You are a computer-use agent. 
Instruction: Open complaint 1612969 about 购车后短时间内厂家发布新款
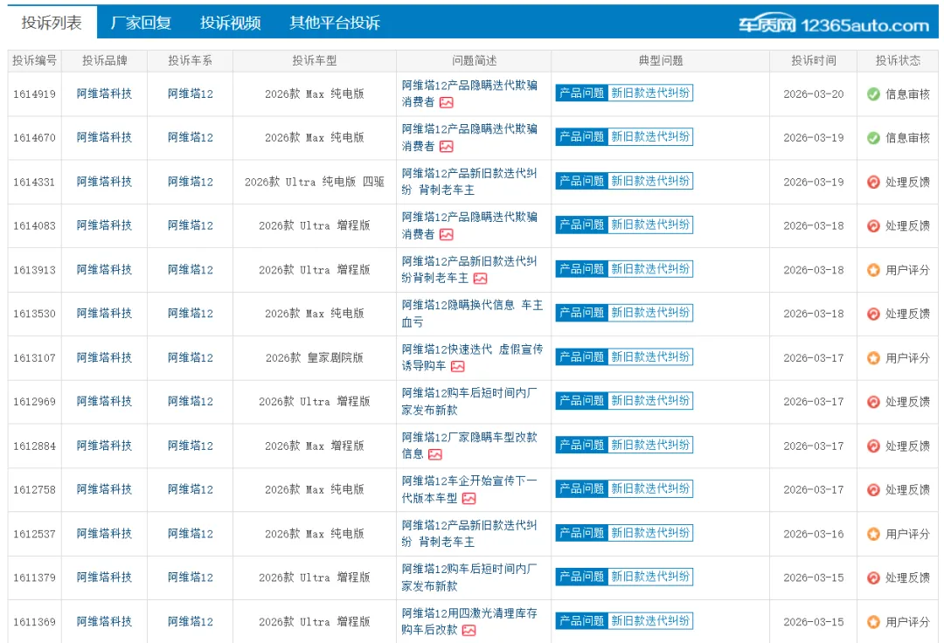(x=469, y=401)
